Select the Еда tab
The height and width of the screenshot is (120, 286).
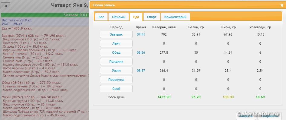point(136,17)
